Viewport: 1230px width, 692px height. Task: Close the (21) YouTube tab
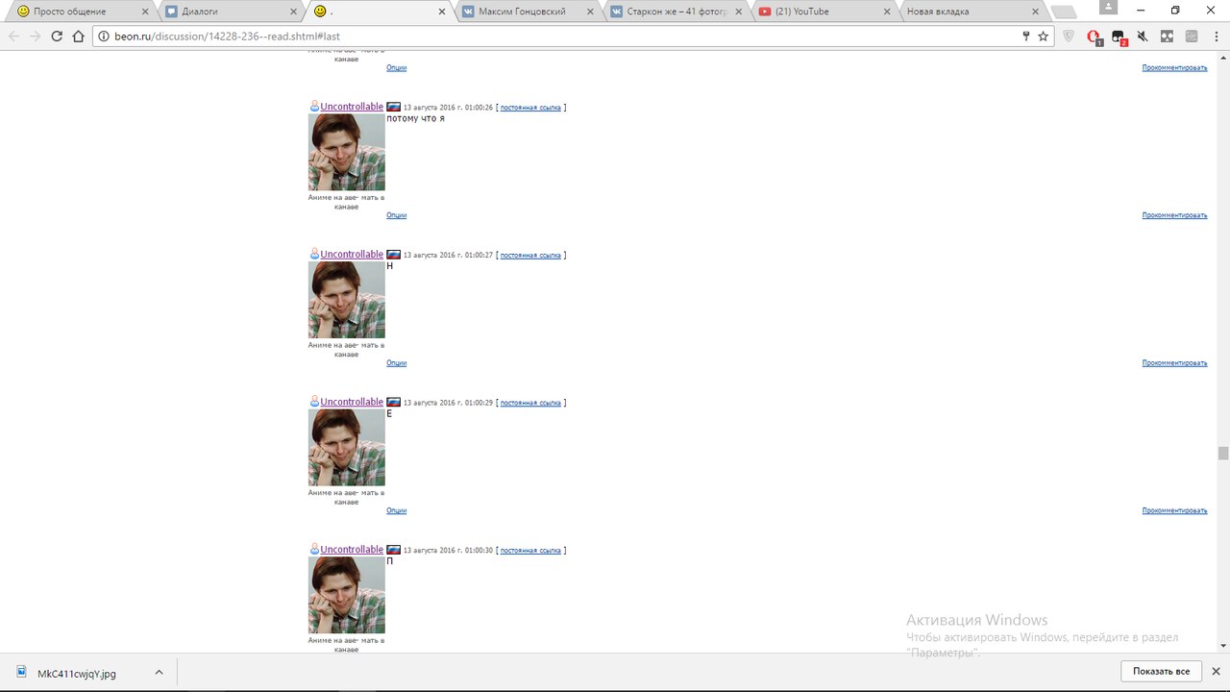(887, 12)
